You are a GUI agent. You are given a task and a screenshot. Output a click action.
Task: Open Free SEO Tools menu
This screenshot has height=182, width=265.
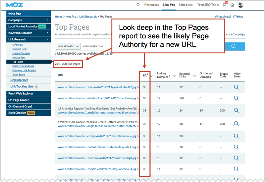pyautogui.click(x=208, y=5)
